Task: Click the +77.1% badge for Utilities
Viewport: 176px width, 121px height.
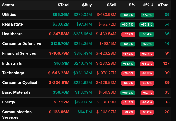Action: tap(147, 15)
